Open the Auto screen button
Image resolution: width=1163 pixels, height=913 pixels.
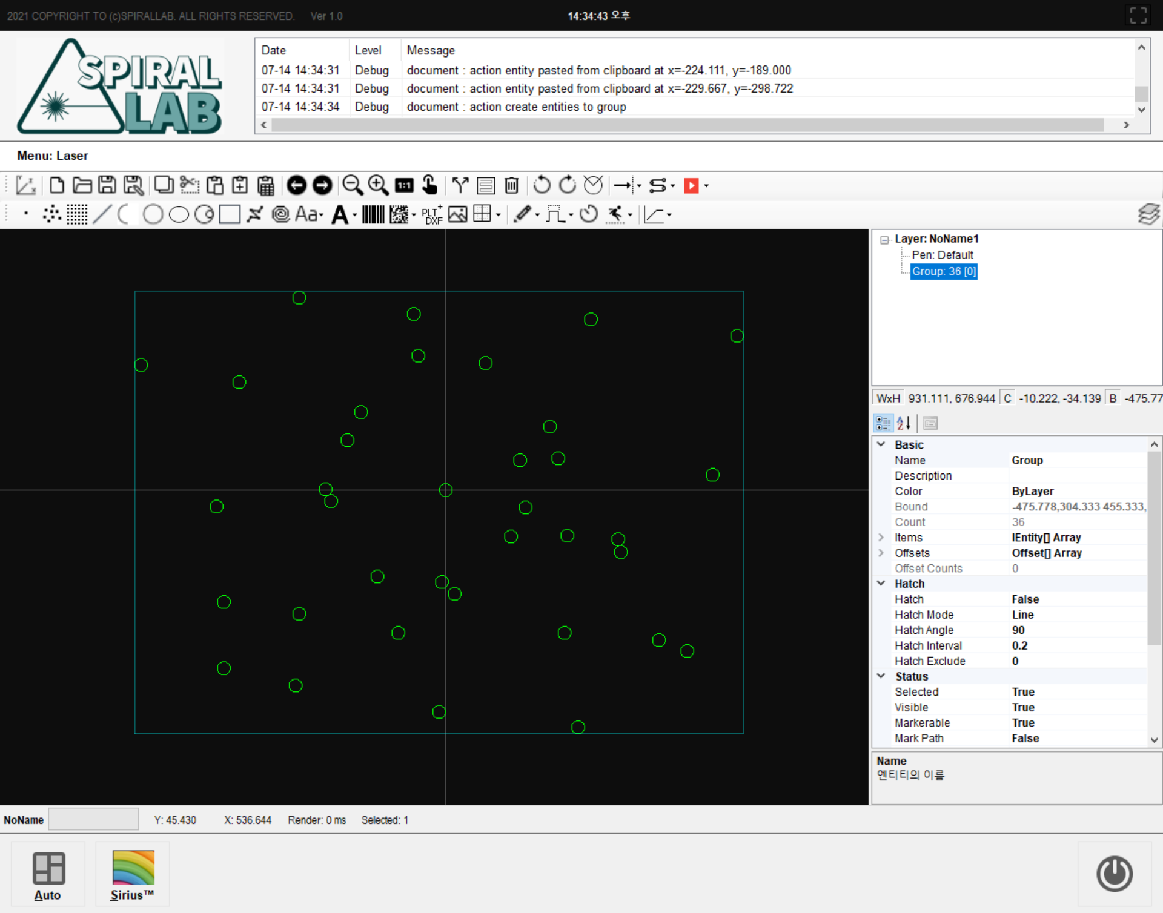click(x=48, y=875)
